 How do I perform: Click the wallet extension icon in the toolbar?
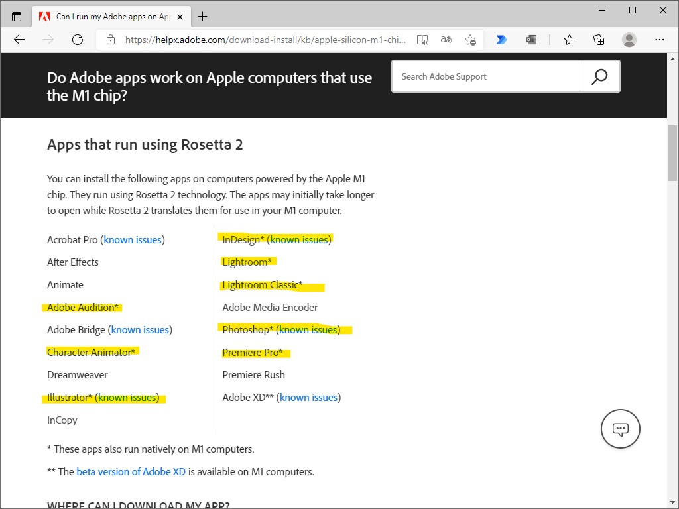click(x=531, y=40)
